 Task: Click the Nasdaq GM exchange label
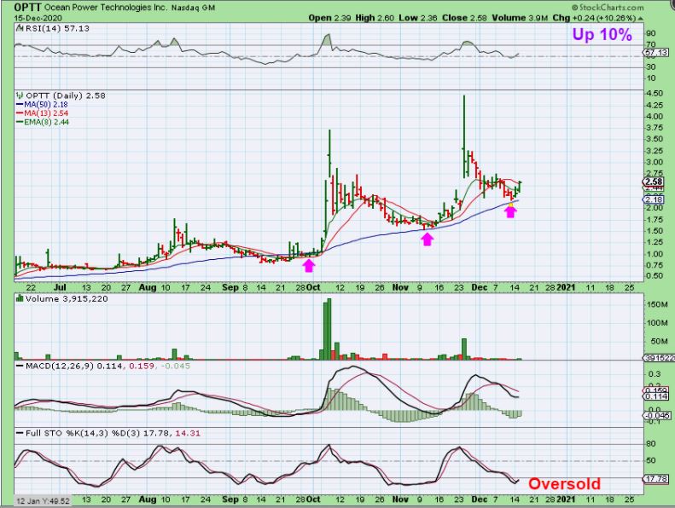pos(193,8)
